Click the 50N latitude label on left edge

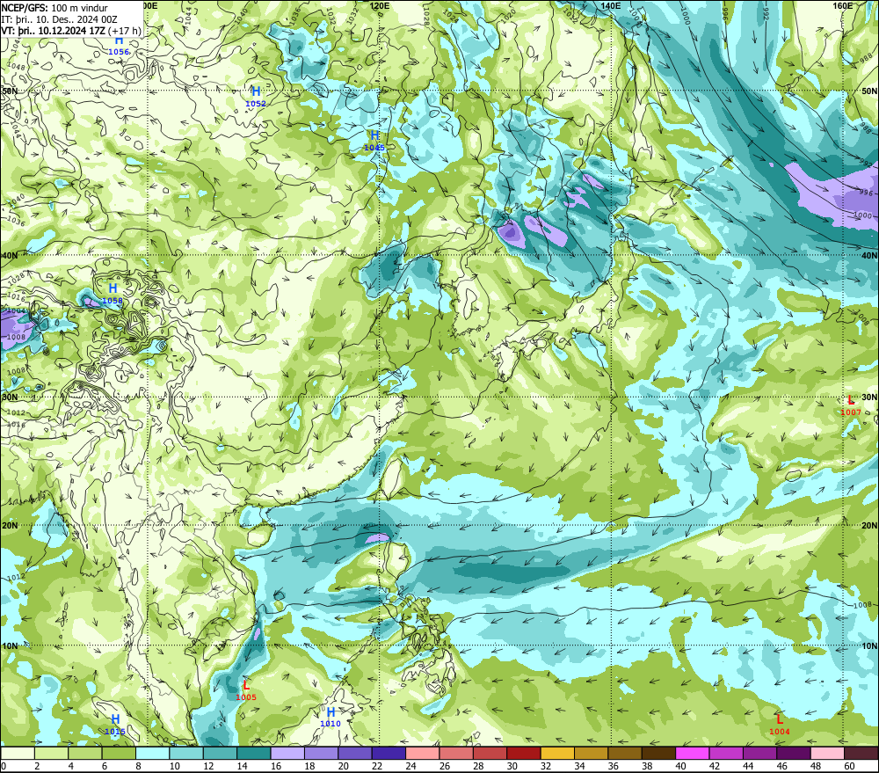pyautogui.click(x=10, y=91)
